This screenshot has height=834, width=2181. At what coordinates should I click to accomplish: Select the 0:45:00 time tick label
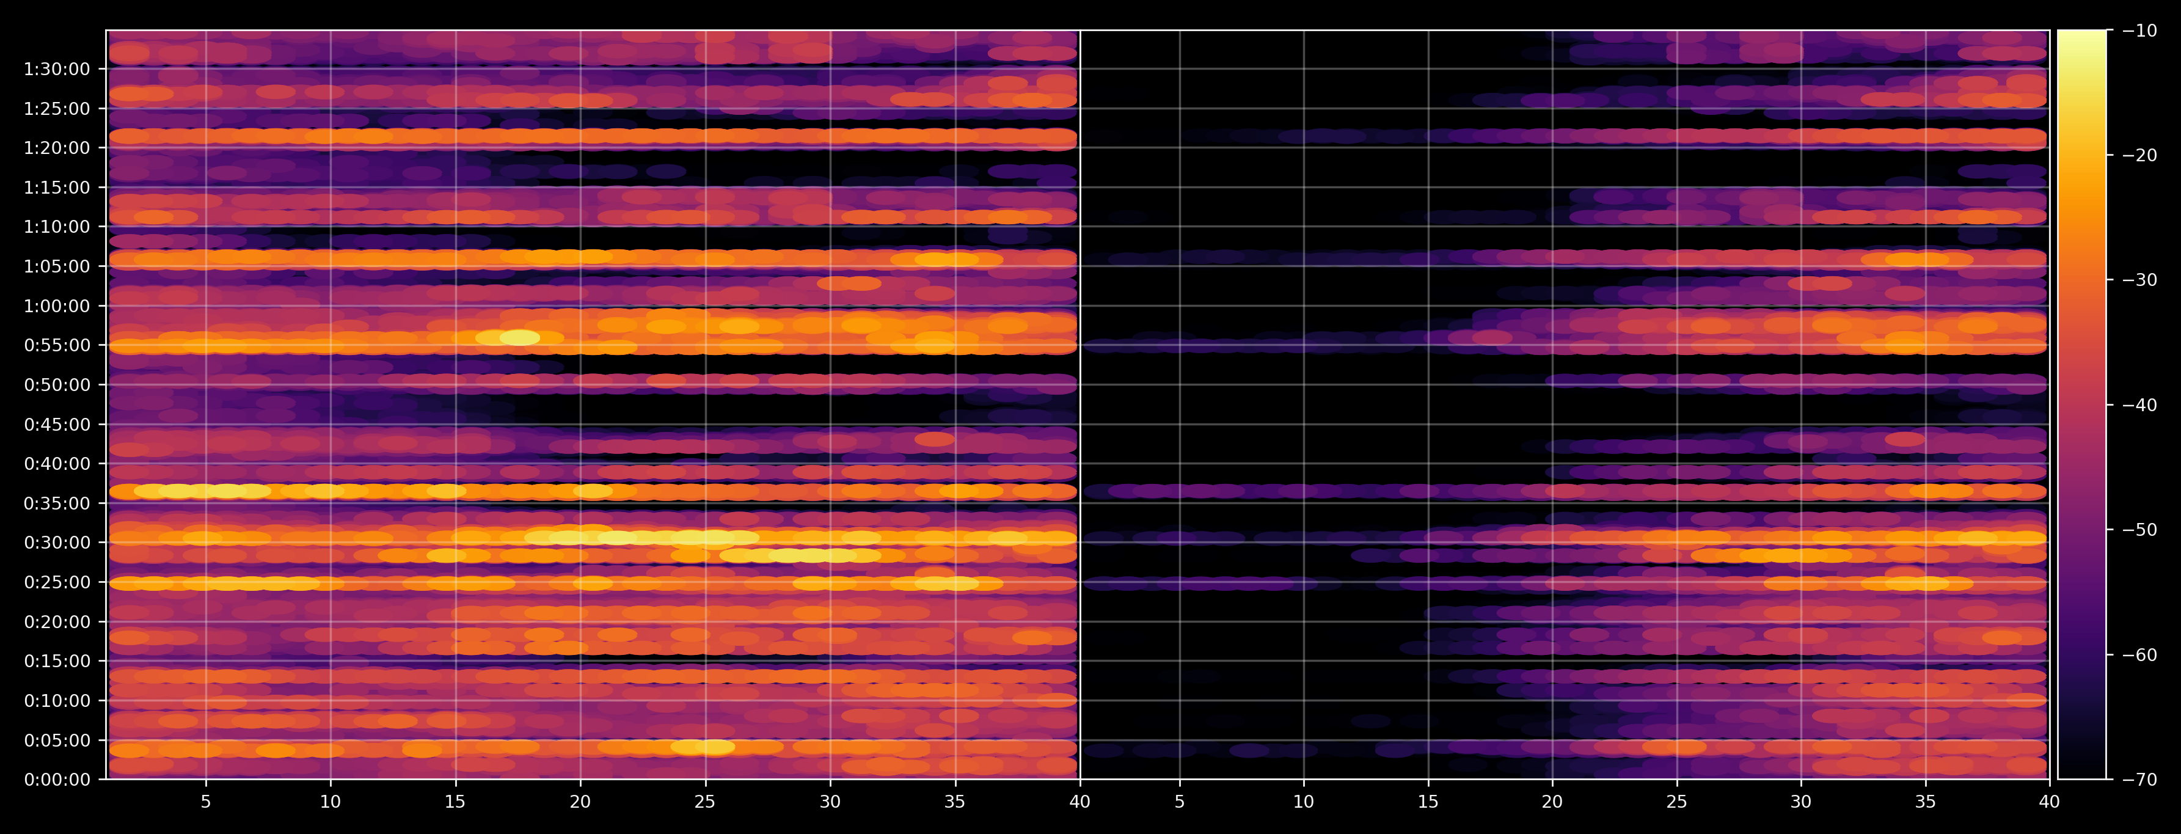(x=57, y=424)
